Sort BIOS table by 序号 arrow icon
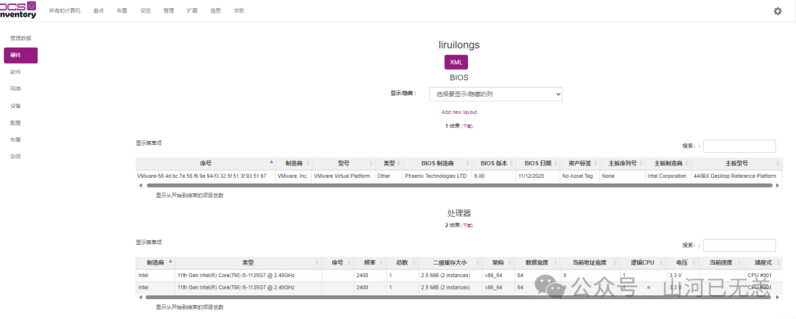This screenshot has height=319, width=796. (x=271, y=162)
